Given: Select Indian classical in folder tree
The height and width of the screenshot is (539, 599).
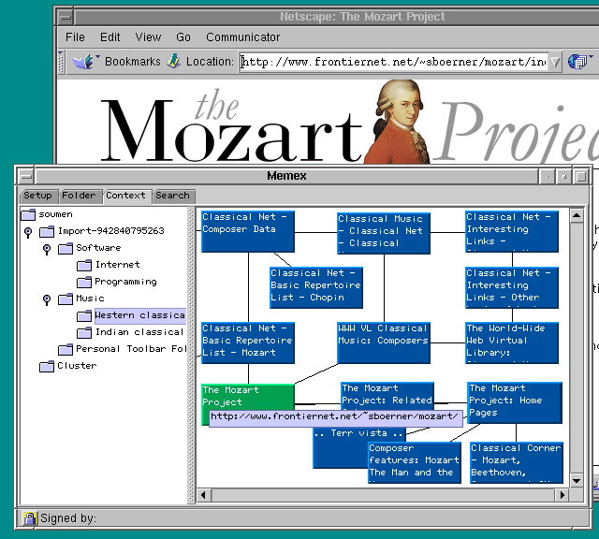Looking at the screenshot, I should (139, 332).
